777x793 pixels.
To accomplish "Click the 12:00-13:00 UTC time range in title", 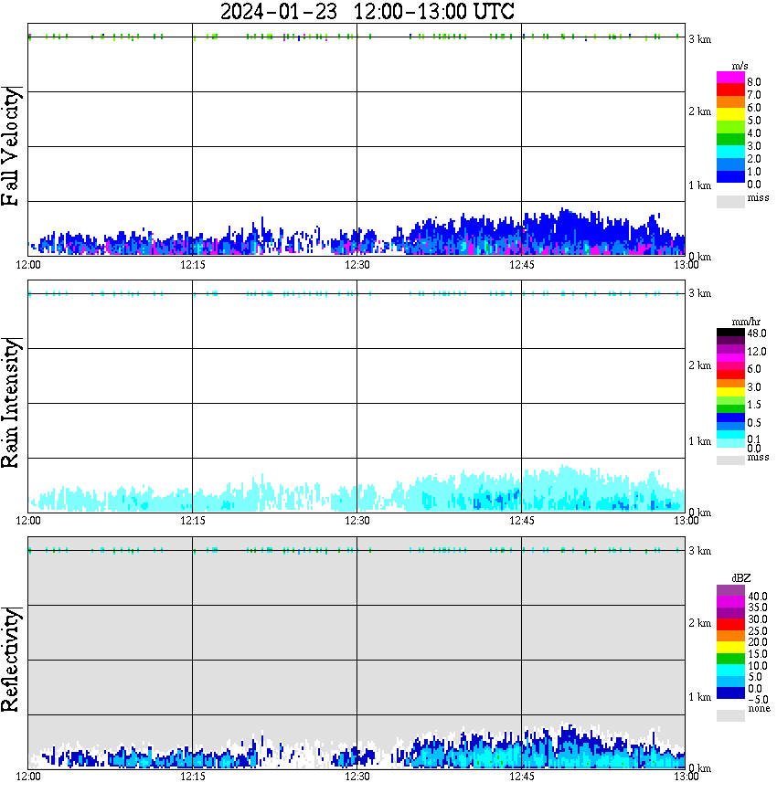I will click(434, 11).
